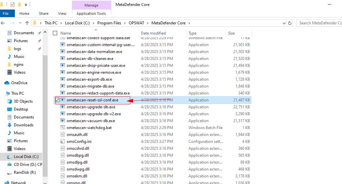Image resolution: width=342 pixels, height=184 pixels.
Task: Click New Folder icon in title bar
Action: pos(19,4)
